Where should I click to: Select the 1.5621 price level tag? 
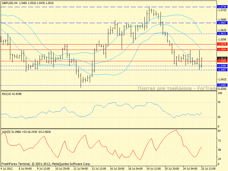pyautogui.click(x=222, y=33)
